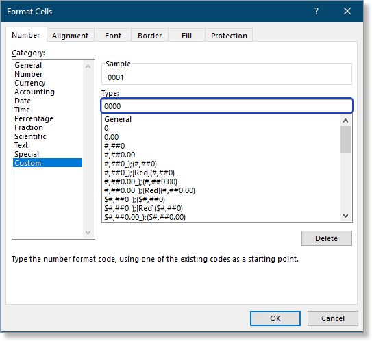Pick the General format in Type list
Viewport: 372px width, 341px height.
pyautogui.click(x=118, y=119)
